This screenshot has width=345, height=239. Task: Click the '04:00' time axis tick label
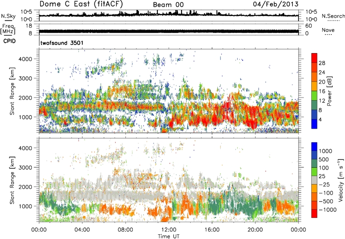click(82, 230)
